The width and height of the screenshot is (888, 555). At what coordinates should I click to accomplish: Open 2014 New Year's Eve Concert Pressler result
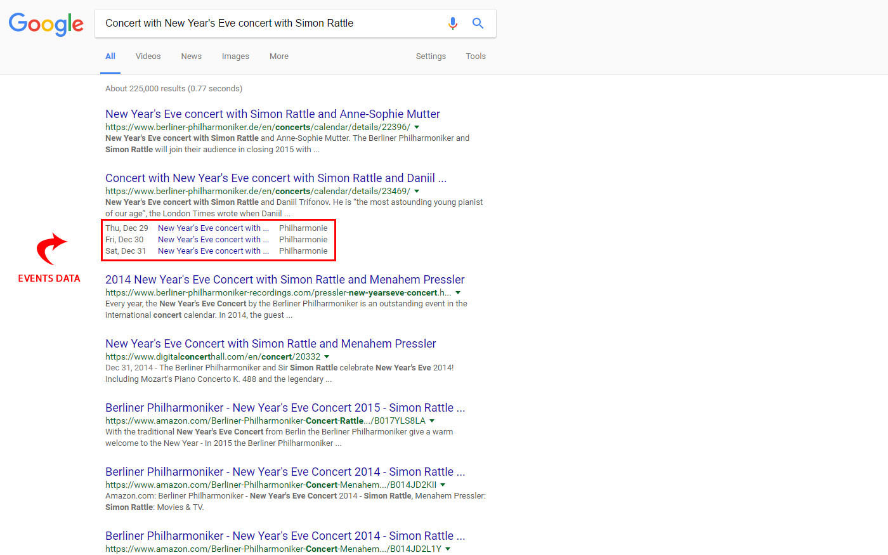click(x=285, y=280)
